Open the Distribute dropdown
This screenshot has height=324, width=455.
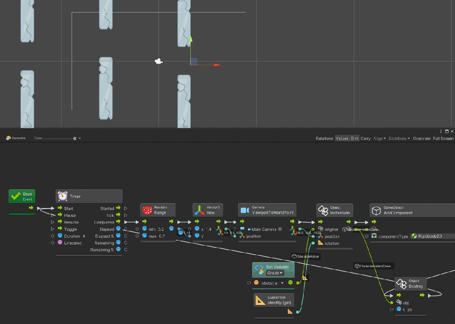point(399,138)
